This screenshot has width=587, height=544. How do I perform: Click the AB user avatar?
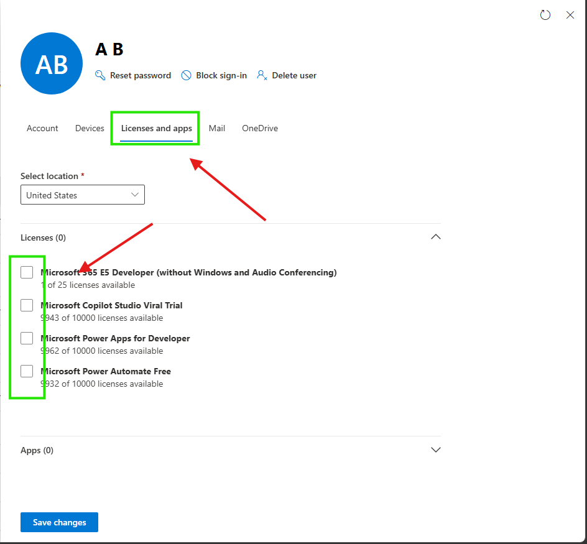click(x=52, y=63)
